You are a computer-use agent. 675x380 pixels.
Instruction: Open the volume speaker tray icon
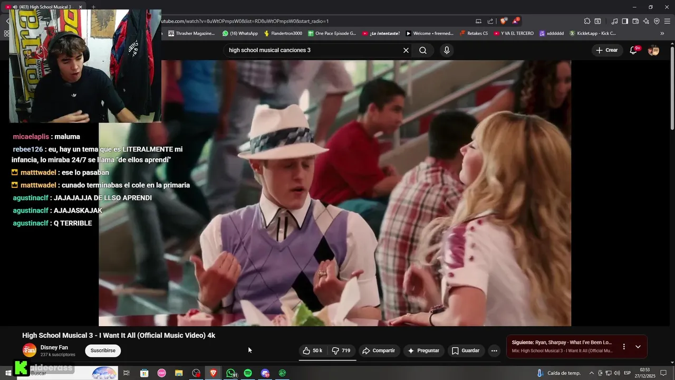tap(616, 373)
